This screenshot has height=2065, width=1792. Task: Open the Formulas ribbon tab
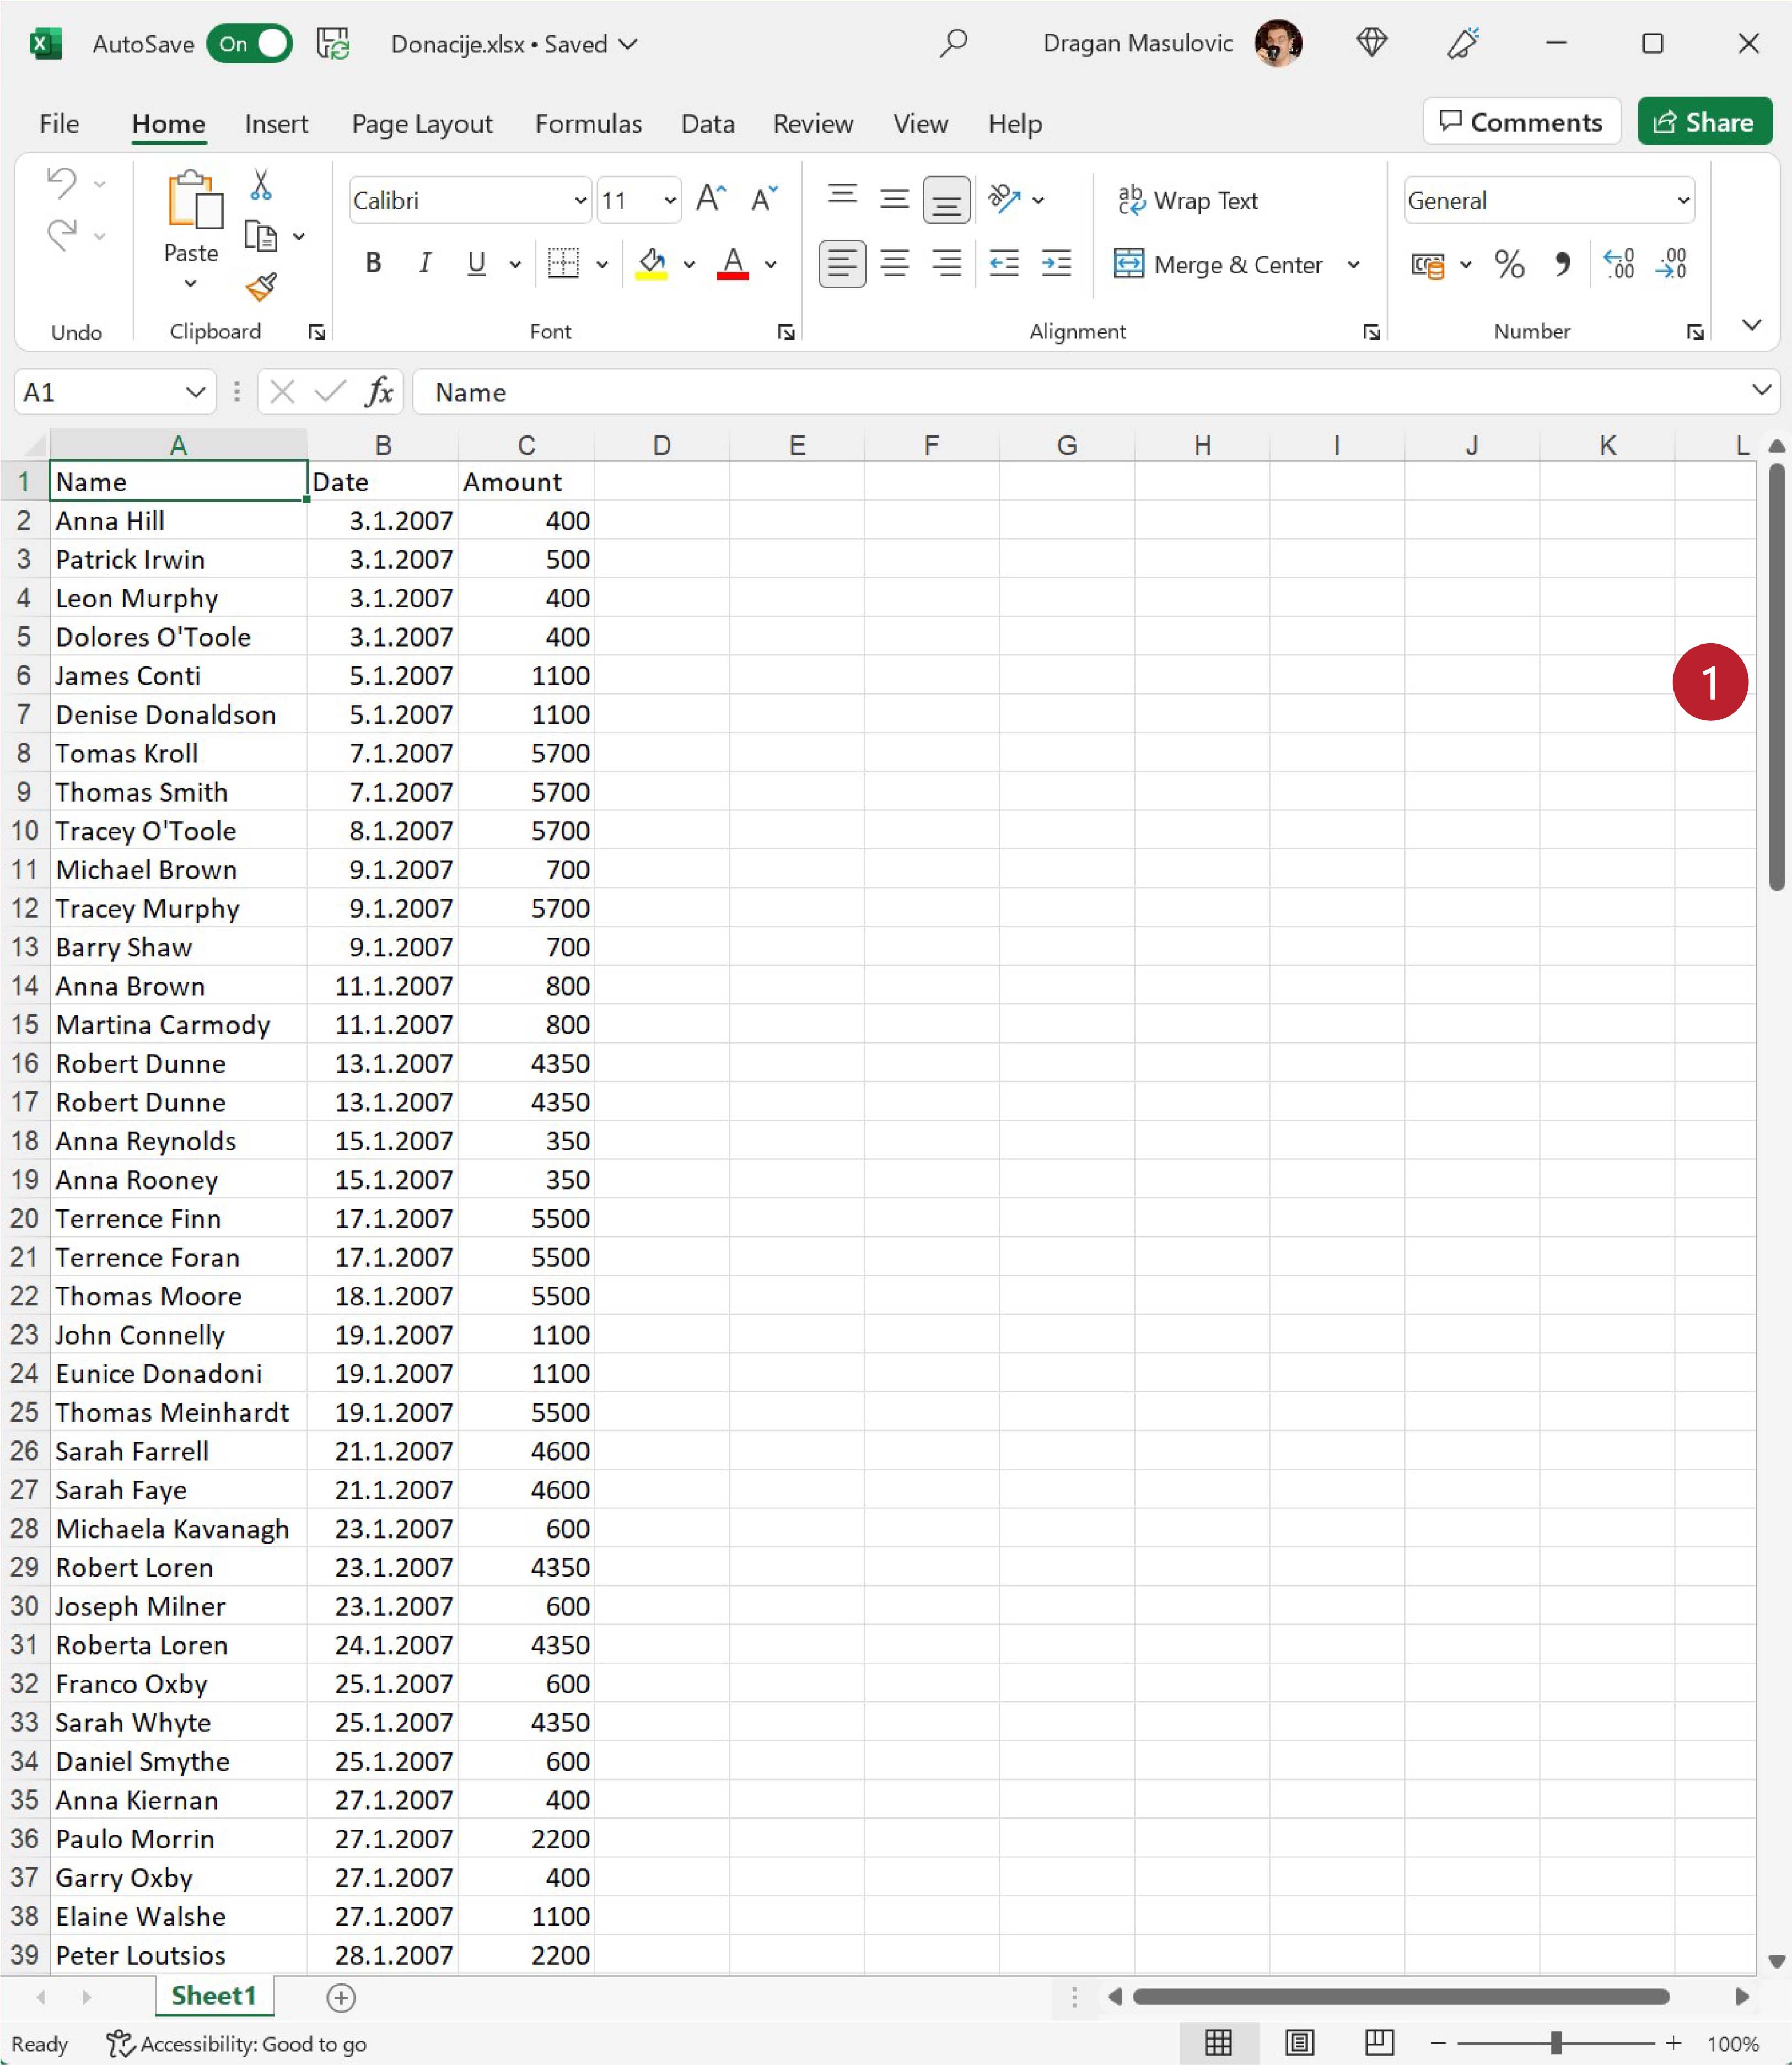tap(588, 124)
